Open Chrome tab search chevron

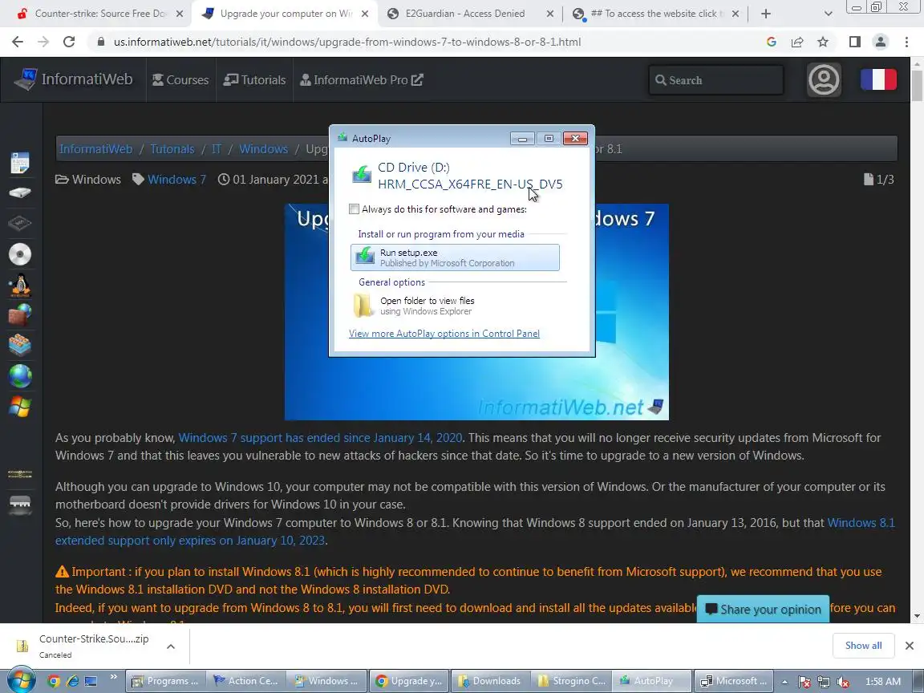(x=828, y=14)
